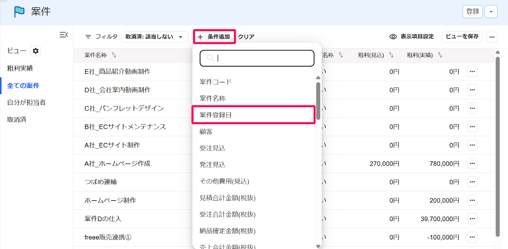The height and width of the screenshot is (249, 508).
Task: Sort the partially hidden 名称 column
Action: coord(341,55)
